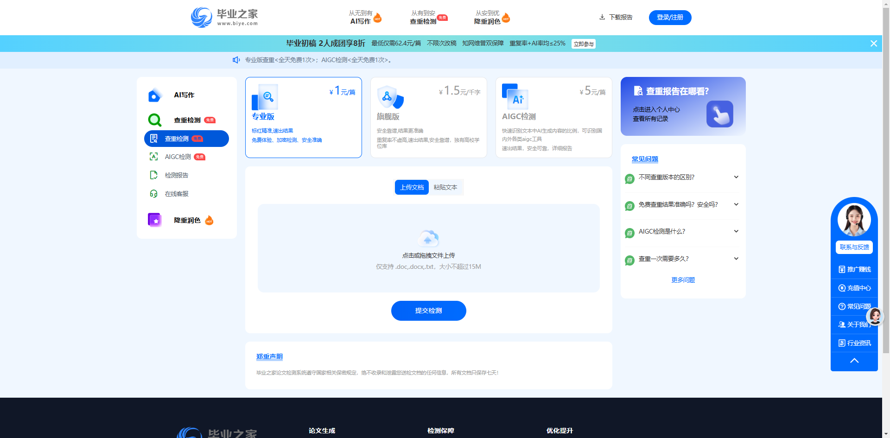Click the 常见问题 heading
Image resolution: width=890 pixels, height=438 pixels.
[x=645, y=159]
